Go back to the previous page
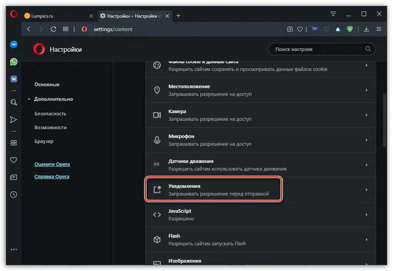This screenshot has height=271, width=393. (29, 29)
